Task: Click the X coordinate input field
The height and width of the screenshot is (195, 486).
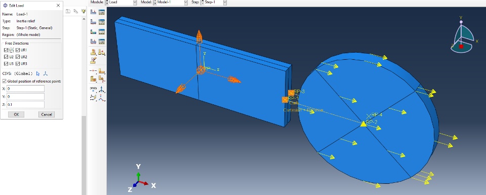Action: pos(25,89)
